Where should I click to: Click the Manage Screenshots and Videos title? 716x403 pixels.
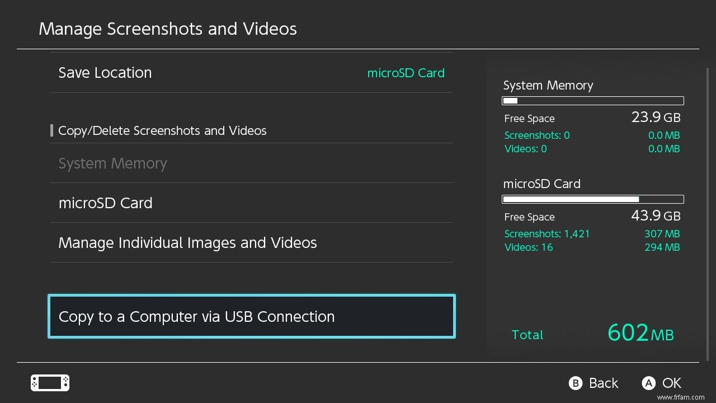[x=168, y=29]
